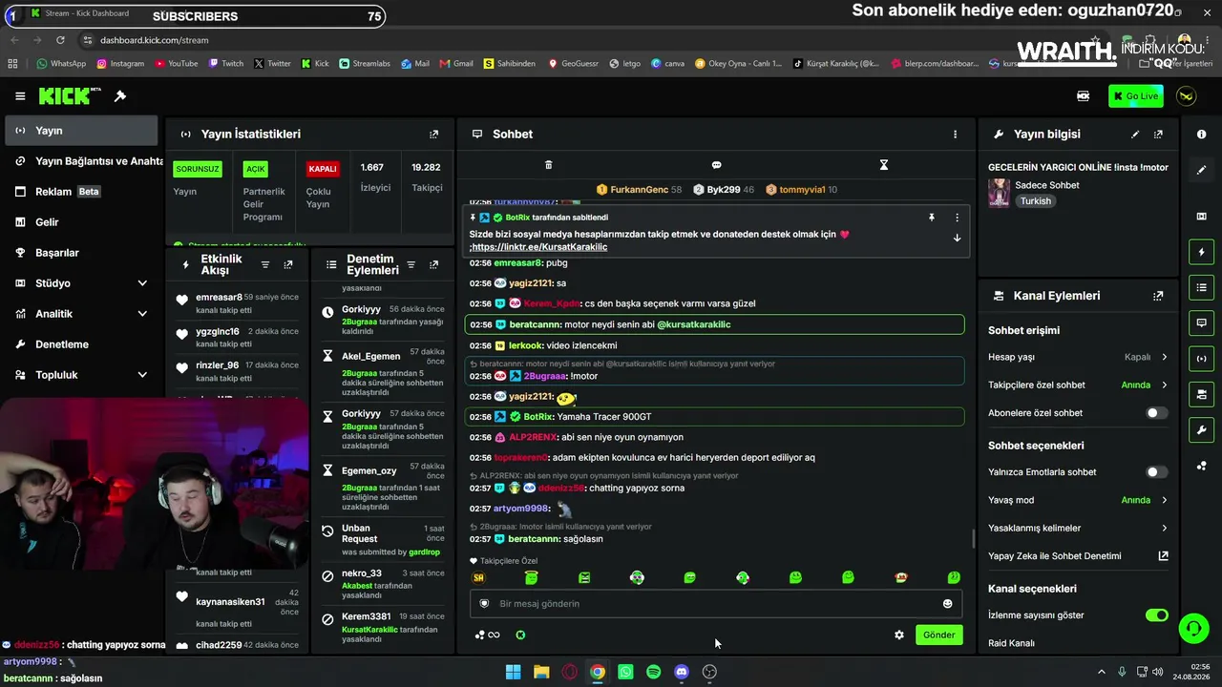
Task: Open chat settings gear beside Gönder
Action: (x=898, y=635)
